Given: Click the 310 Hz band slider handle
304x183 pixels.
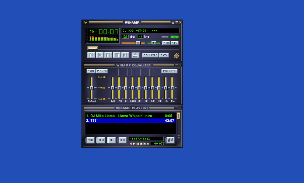Looking at the screenshot, I should pyautogui.click(x=126, y=88).
